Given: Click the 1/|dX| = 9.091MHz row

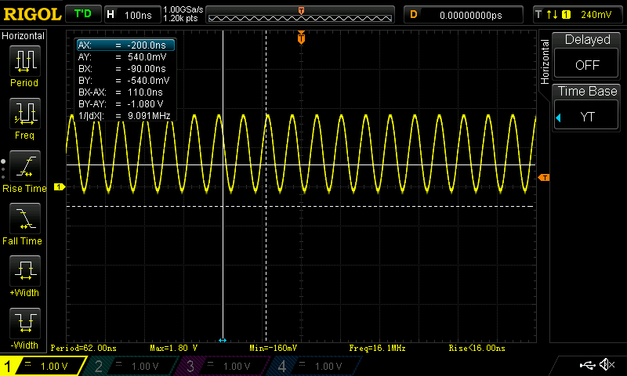Looking at the screenshot, I should 125,116.
